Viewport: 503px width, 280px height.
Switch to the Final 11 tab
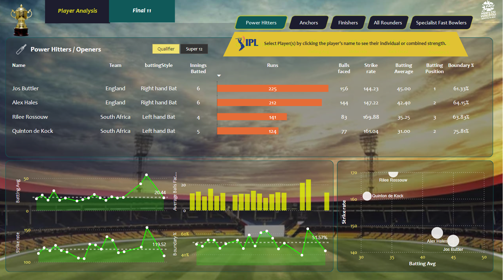142,11
